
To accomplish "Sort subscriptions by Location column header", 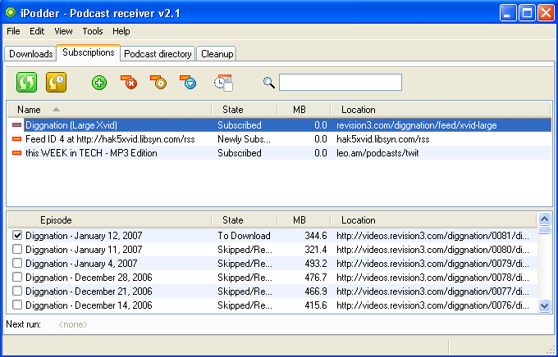I will [441, 110].
